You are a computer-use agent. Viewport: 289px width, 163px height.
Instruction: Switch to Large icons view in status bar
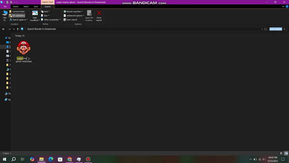[286, 153]
